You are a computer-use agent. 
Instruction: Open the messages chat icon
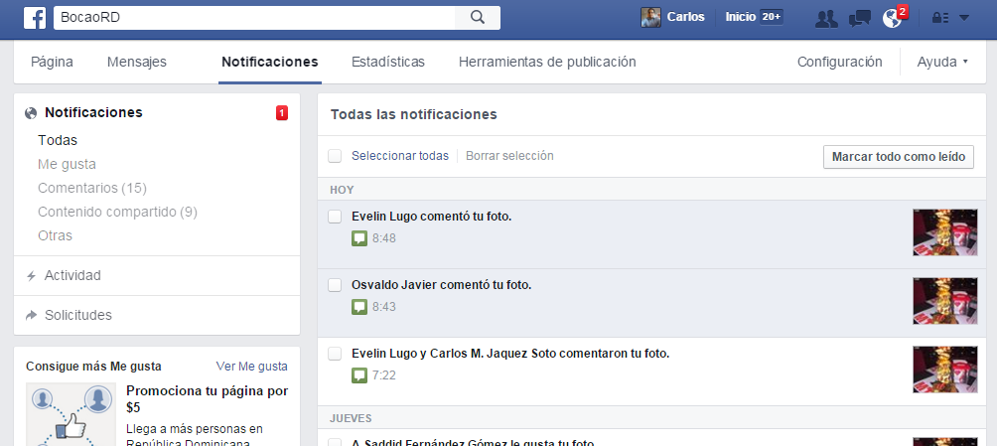860,19
